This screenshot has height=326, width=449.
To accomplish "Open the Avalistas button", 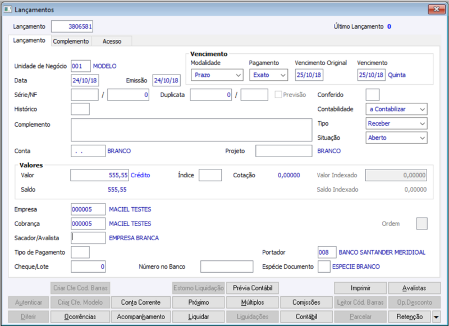I will point(414,288).
